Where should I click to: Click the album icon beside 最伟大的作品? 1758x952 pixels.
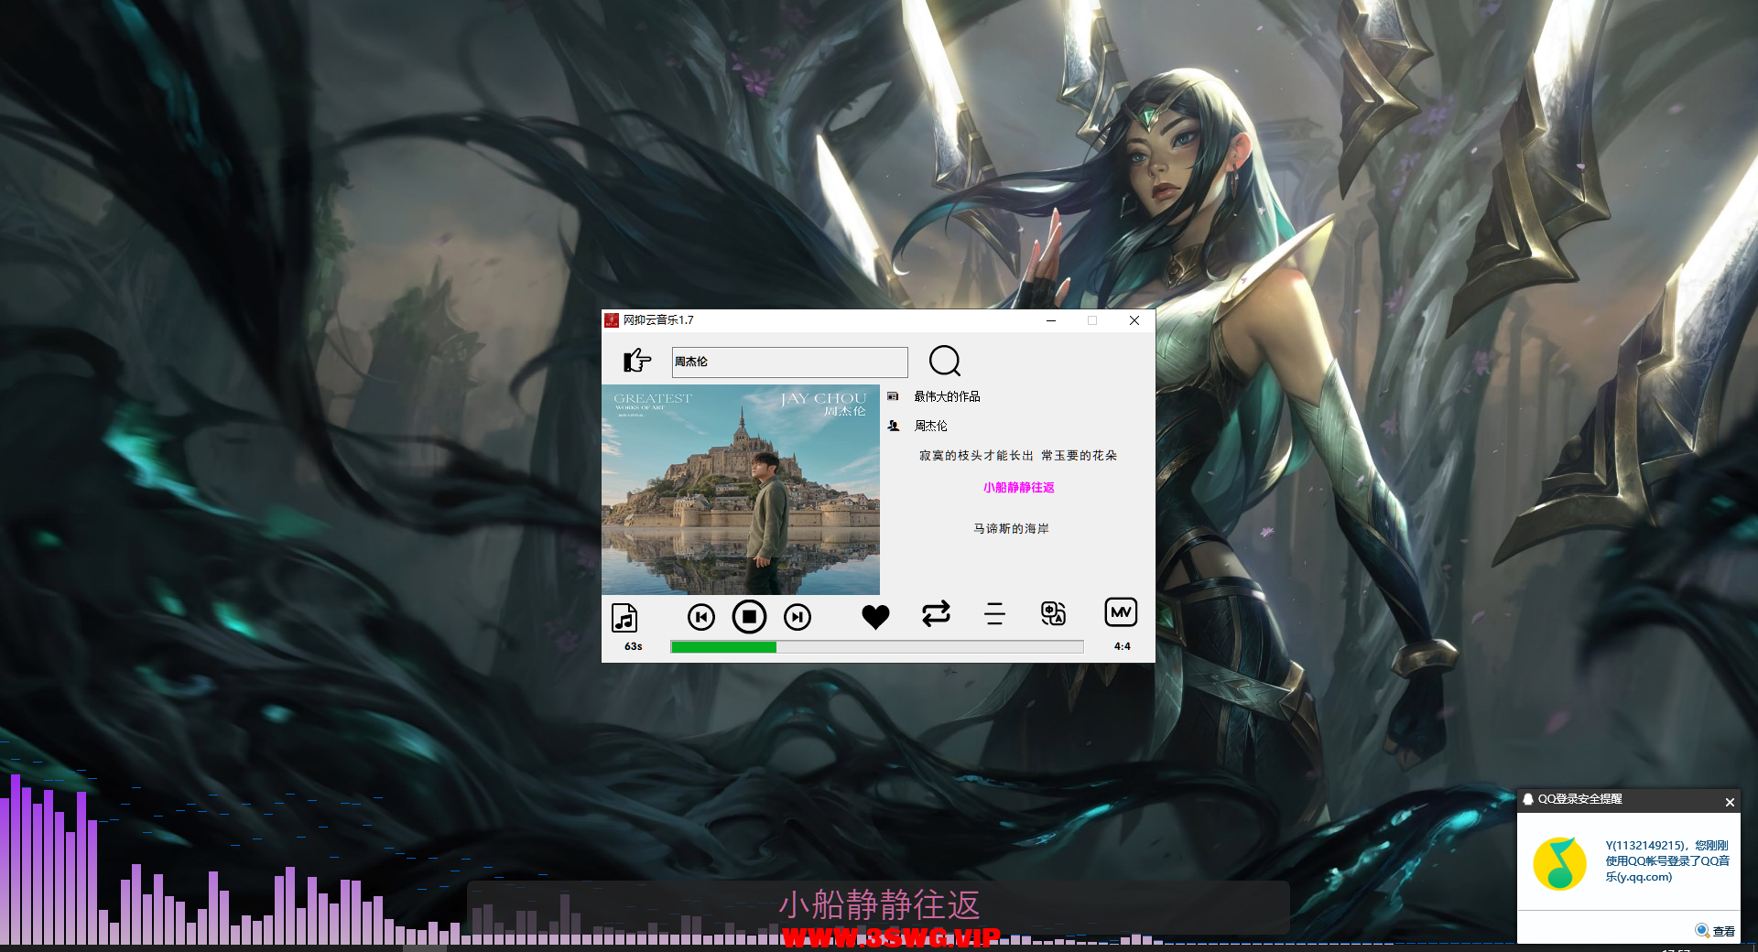click(x=893, y=396)
